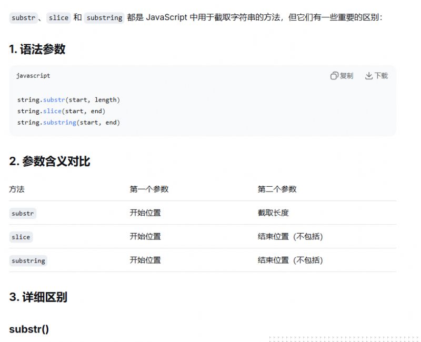
Task: Click the 截取长度 table cell
Action: pos(273,213)
